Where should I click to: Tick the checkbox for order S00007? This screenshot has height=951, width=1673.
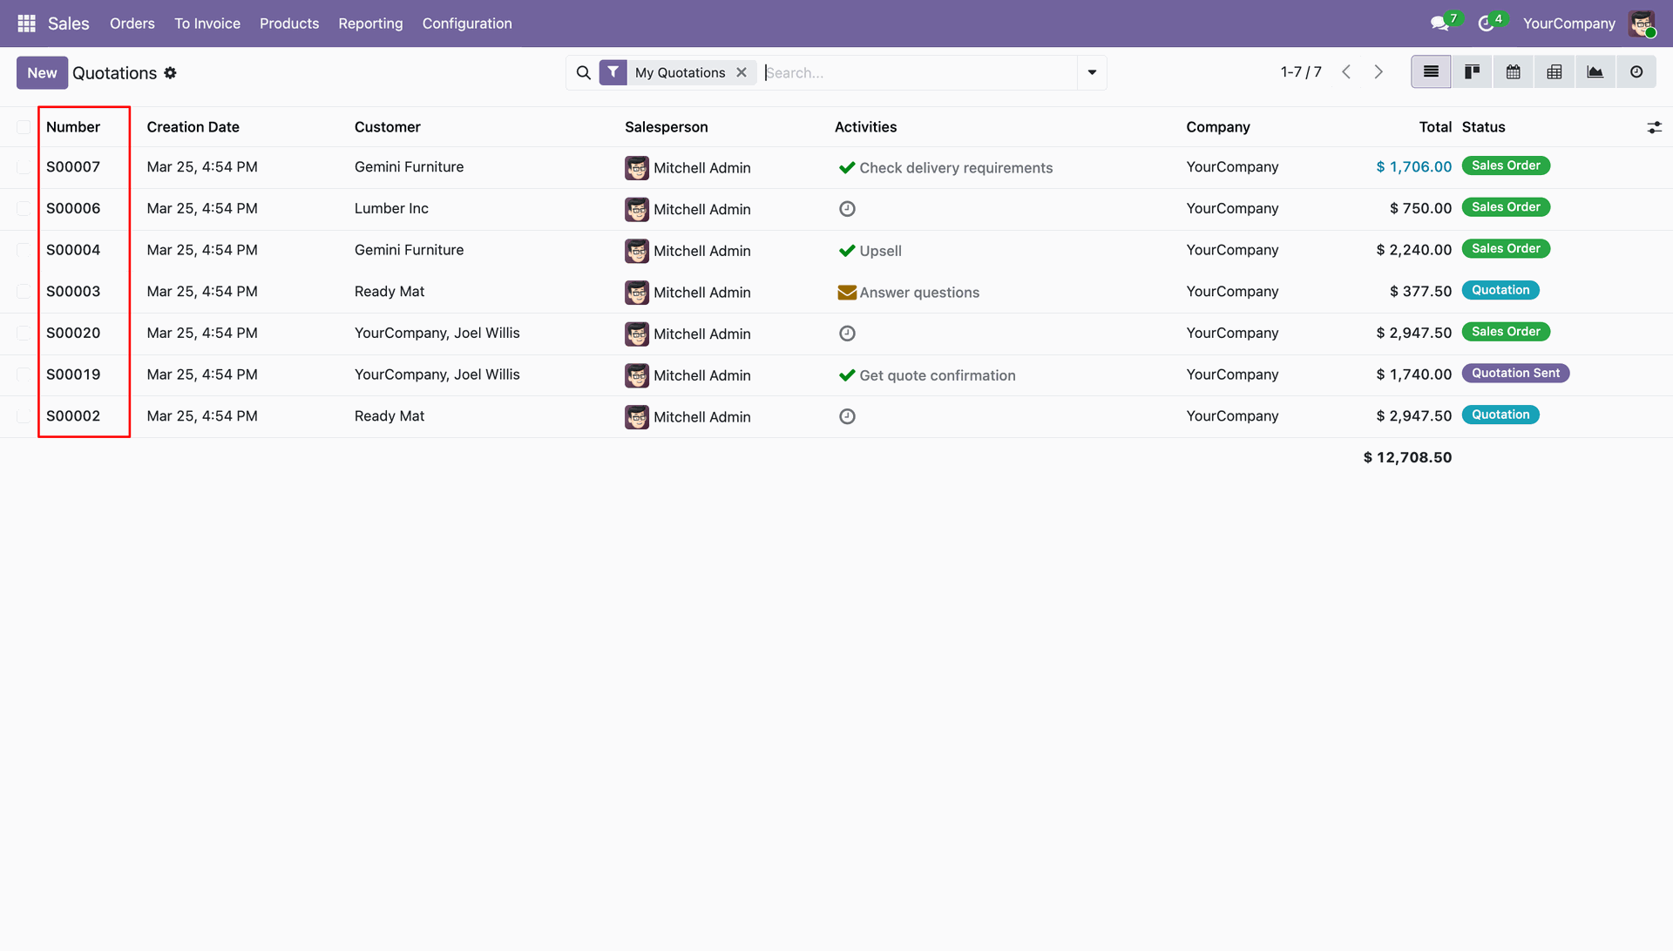pos(24,167)
